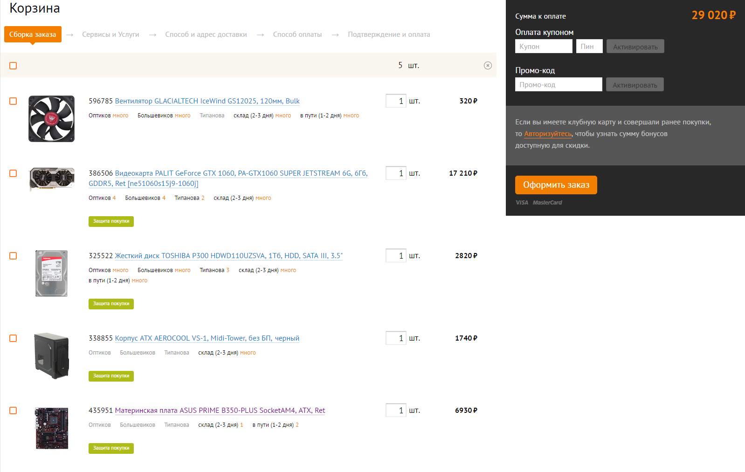The height and width of the screenshot is (472, 745).
Task: Click 'Активировать' next to the promo-code field
Action: [635, 84]
